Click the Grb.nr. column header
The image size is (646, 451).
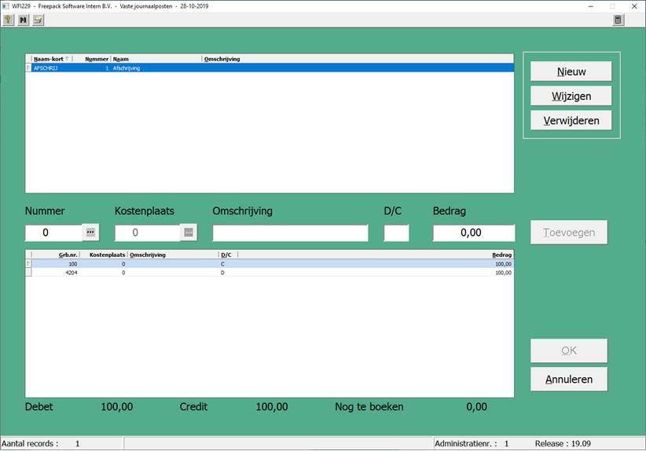click(56, 255)
